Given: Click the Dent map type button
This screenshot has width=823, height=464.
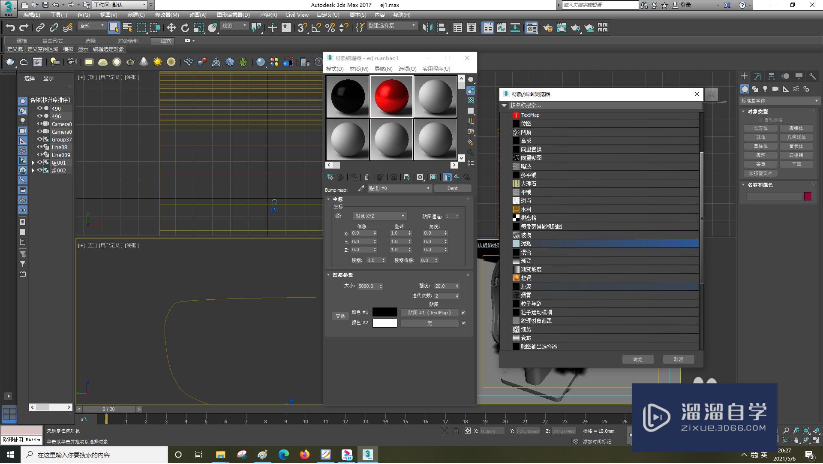Looking at the screenshot, I should click(453, 188).
